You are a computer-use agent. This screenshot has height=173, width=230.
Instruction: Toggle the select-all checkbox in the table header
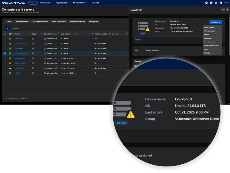pyautogui.click(x=5, y=34)
